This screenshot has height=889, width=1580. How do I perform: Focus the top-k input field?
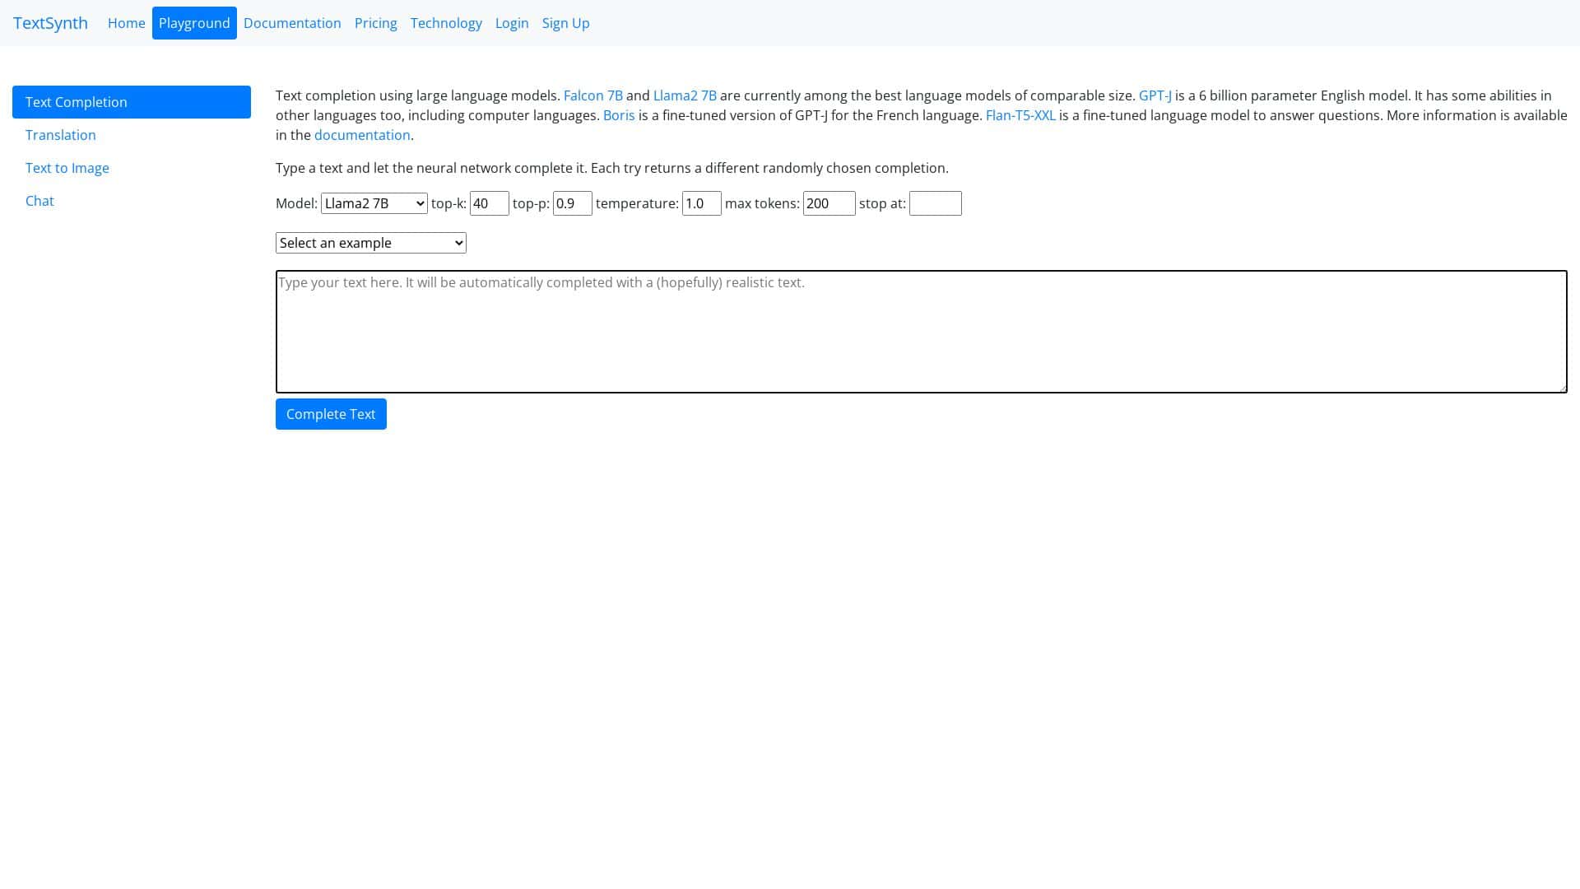coord(489,203)
